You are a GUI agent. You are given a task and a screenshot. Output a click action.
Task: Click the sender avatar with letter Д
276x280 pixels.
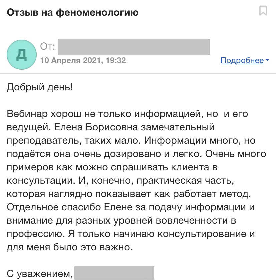[21, 55]
